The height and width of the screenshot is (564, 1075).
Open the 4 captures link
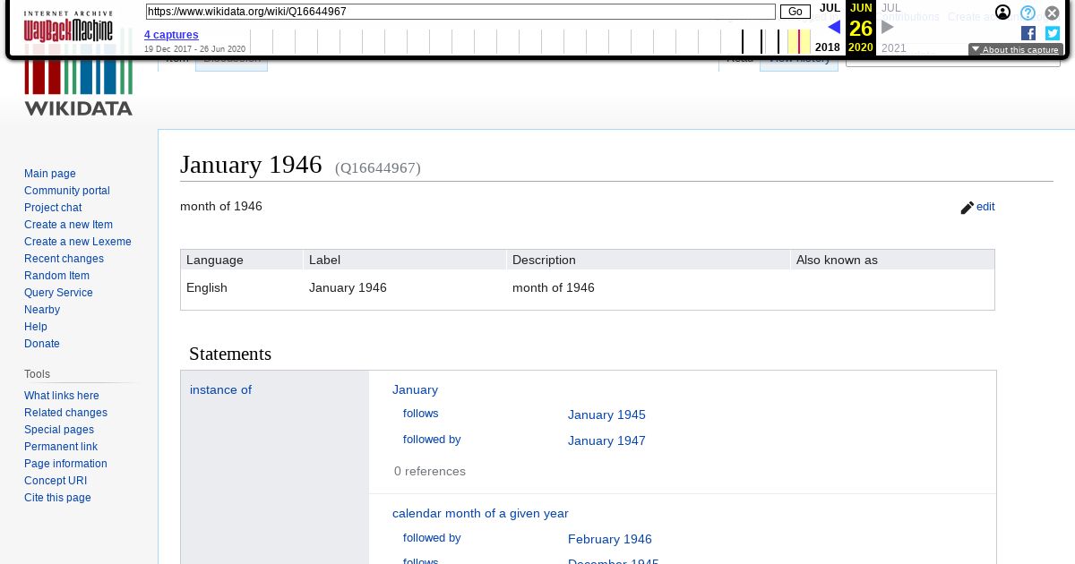[x=171, y=35]
